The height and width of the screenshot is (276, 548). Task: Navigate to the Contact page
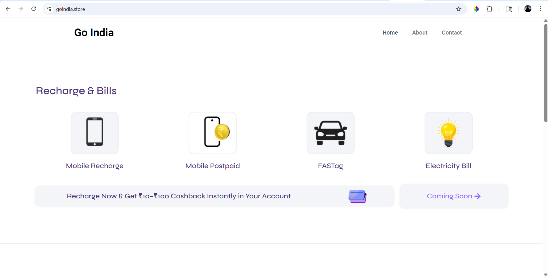[451, 33]
